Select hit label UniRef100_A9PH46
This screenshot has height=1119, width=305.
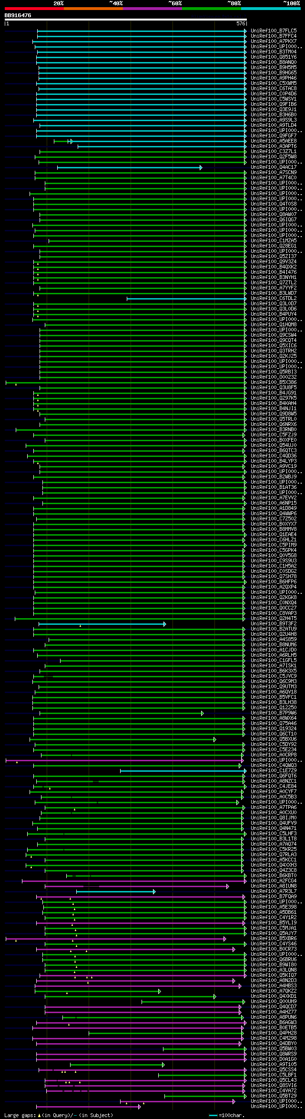[274, 78]
